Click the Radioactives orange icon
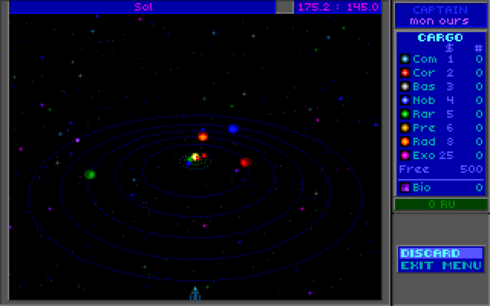This screenshot has width=490, height=306. (x=405, y=142)
